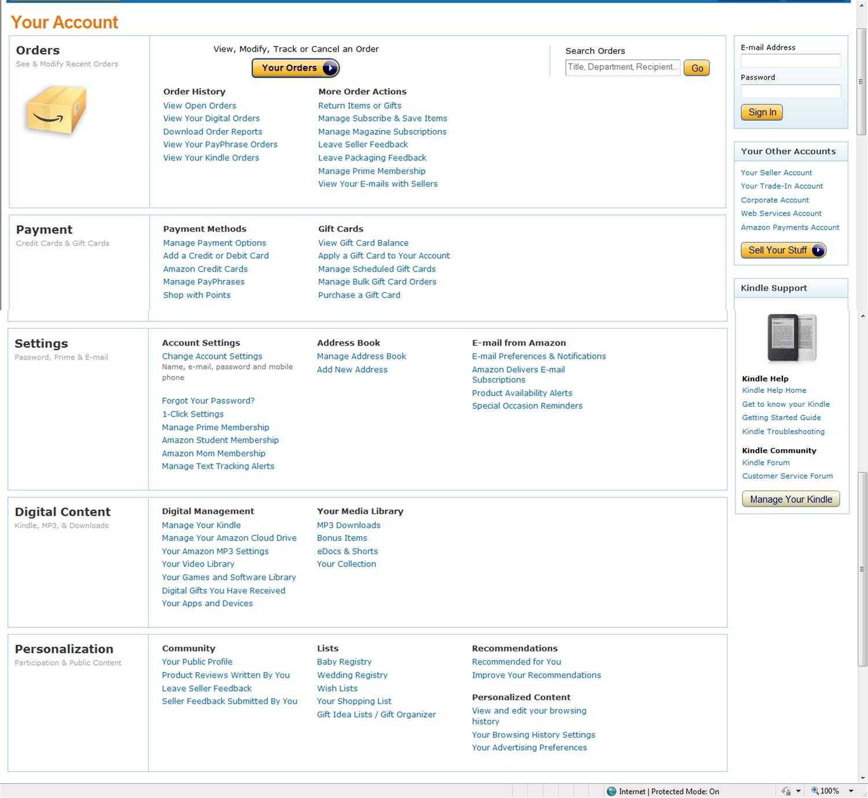Click the Amazon shipping box image
The width and height of the screenshot is (868, 798).
coord(56,110)
